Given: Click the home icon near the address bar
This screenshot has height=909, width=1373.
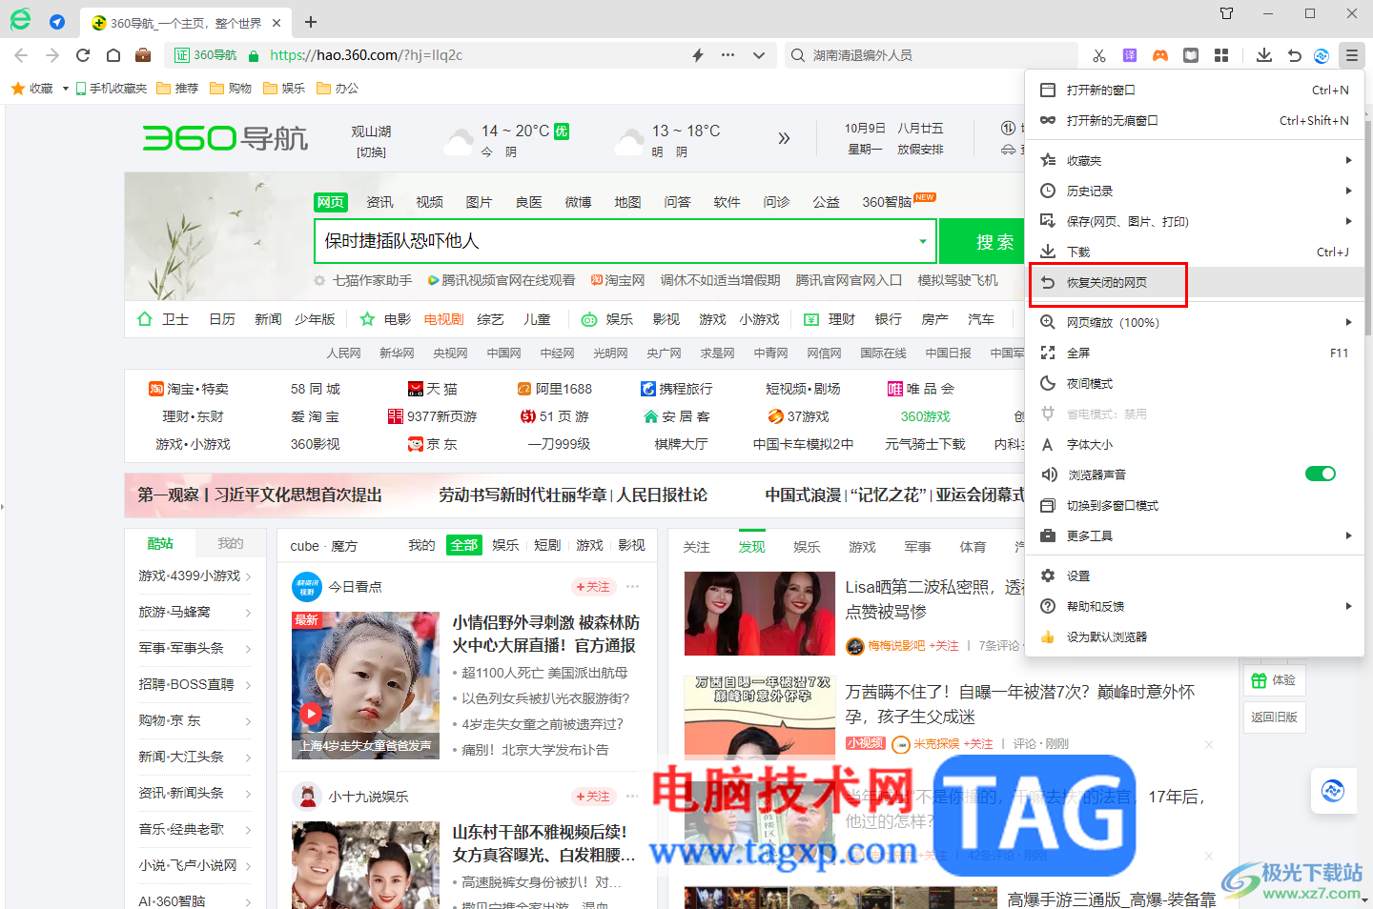Looking at the screenshot, I should point(113,54).
